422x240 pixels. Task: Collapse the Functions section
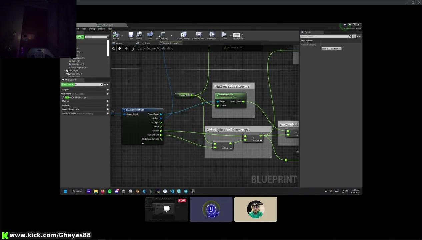[61, 94]
